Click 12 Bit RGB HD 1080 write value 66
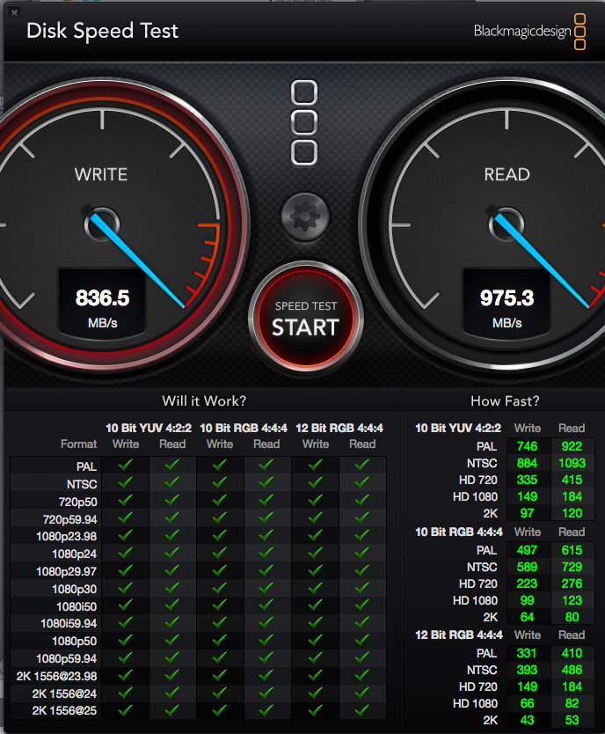The width and height of the screenshot is (605, 734). (527, 703)
